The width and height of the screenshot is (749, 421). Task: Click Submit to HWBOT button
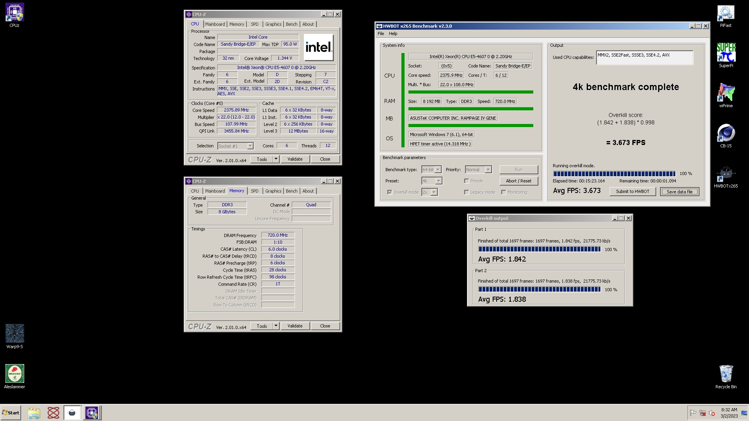pos(632,191)
